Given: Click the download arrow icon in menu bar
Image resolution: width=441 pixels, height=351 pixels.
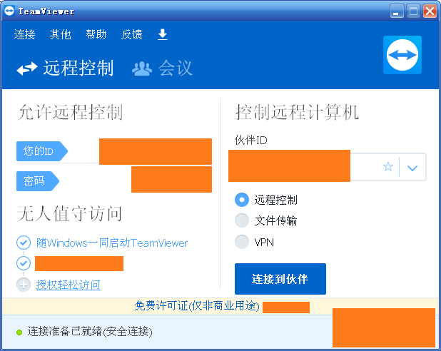Looking at the screenshot, I should click(x=163, y=34).
